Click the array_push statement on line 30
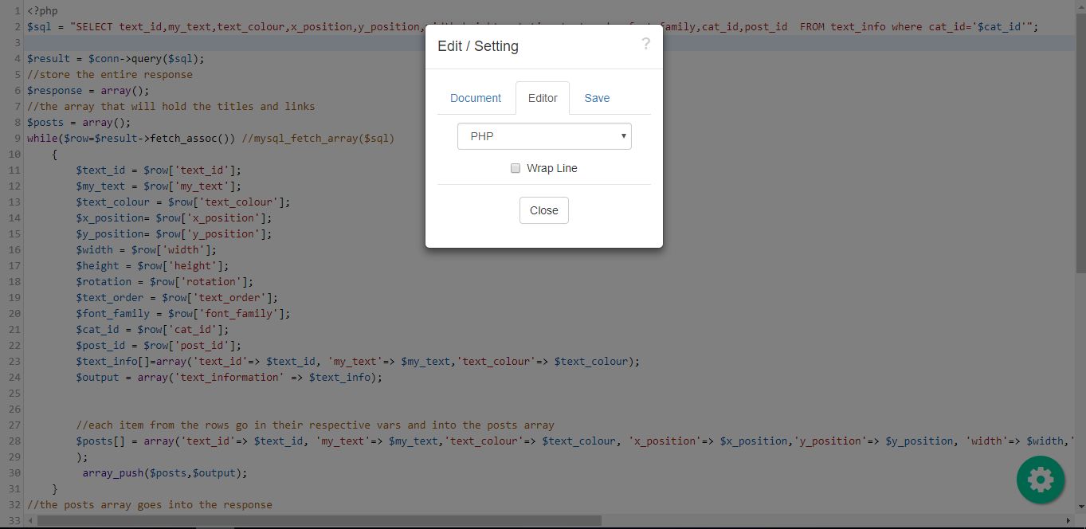The image size is (1086, 529). click(x=159, y=472)
